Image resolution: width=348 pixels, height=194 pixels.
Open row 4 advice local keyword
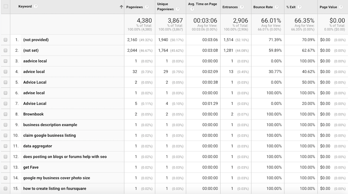(x=34, y=72)
